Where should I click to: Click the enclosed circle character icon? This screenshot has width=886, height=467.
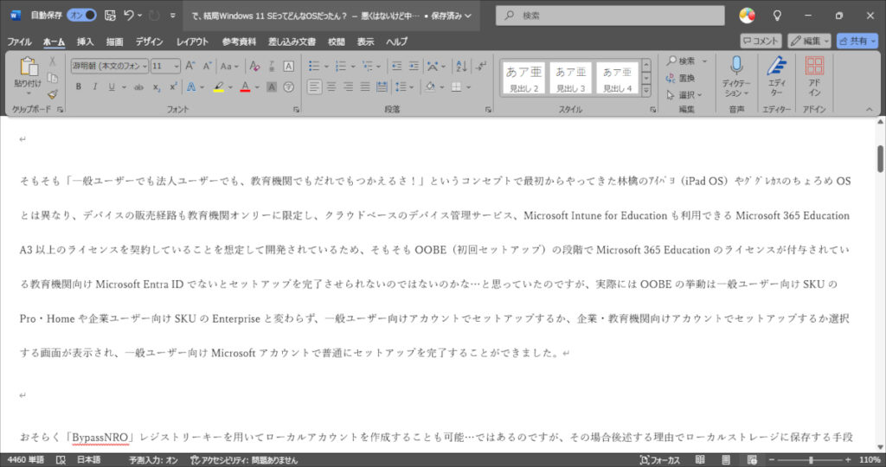288,87
